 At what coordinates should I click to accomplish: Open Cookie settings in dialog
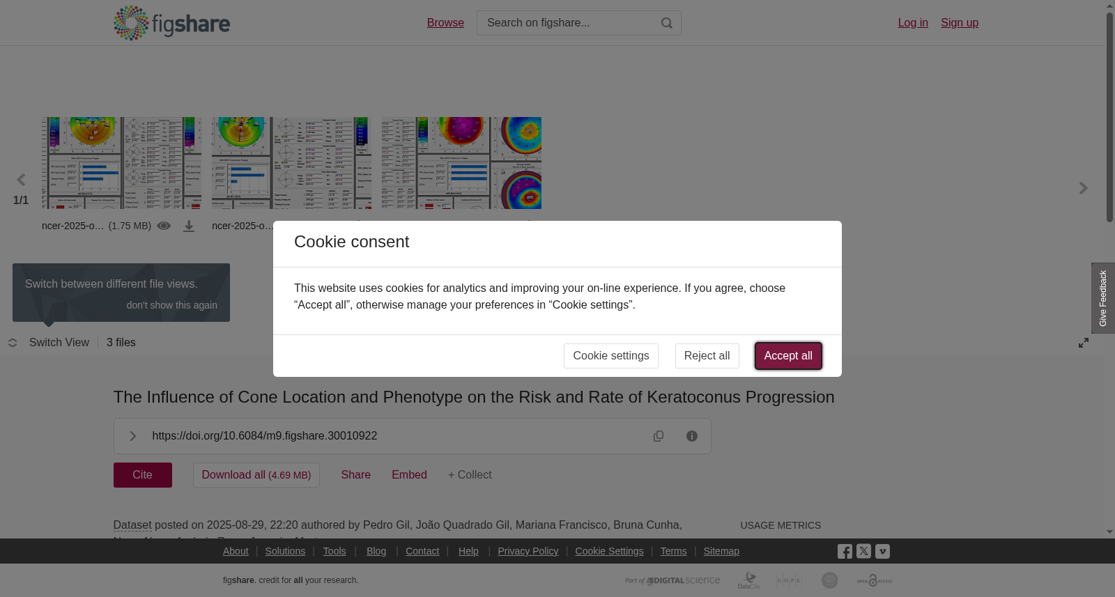611,356
